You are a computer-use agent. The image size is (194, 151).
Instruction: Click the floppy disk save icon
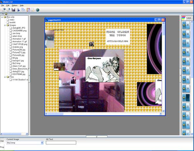coord(13,10)
